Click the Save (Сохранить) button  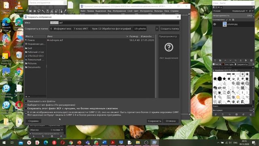click(x=154, y=121)
